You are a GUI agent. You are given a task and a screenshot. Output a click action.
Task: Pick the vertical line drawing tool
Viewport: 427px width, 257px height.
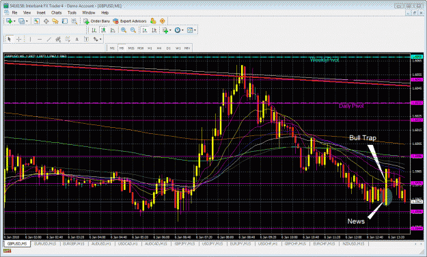pyautogui.click(x=30, y=39)
